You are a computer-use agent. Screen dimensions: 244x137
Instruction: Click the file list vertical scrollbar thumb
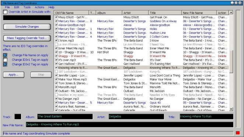click(231, 62)
